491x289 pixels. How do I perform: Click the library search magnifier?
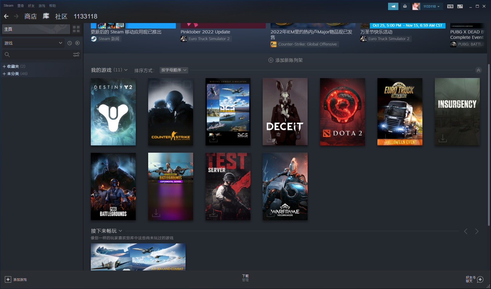coord(7,55)
